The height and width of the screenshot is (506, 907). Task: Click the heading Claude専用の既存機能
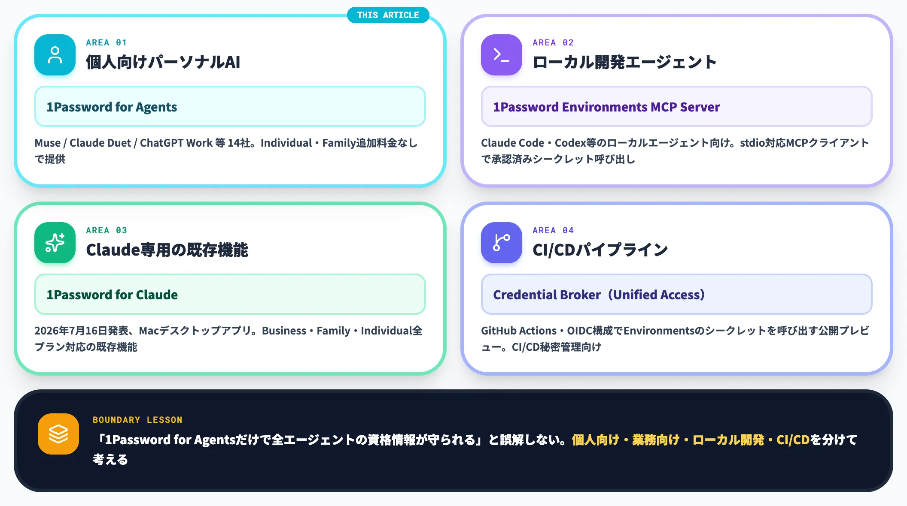167,250
